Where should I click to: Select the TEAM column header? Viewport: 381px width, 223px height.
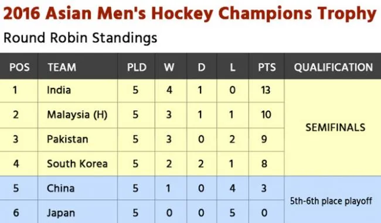(x=62, y=67)
